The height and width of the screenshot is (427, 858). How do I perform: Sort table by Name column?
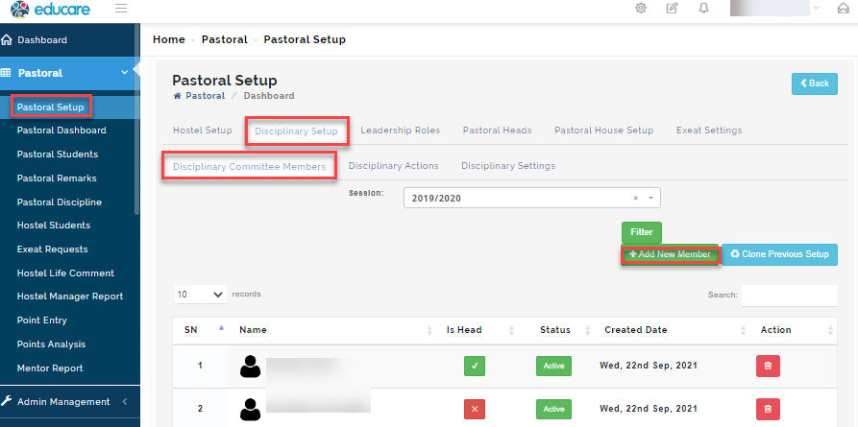(x=331, y=330)
